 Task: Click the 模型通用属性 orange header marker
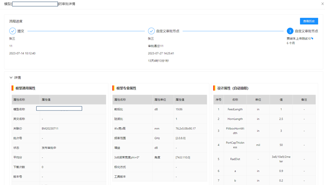(13, 88)
